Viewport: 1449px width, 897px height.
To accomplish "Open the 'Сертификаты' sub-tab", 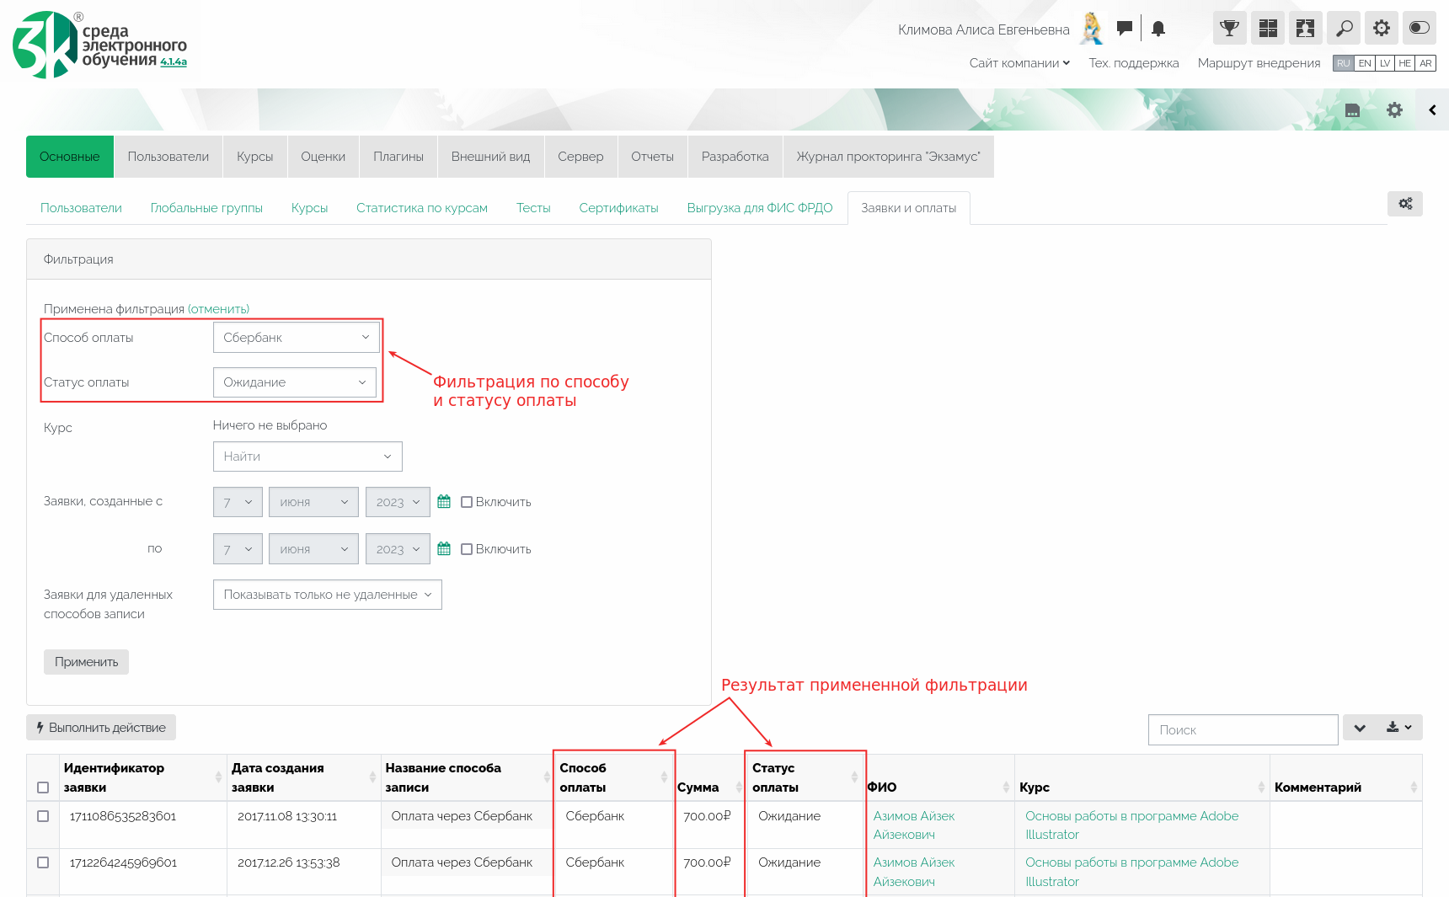I will pyautogui.click(x=618, y=208).
